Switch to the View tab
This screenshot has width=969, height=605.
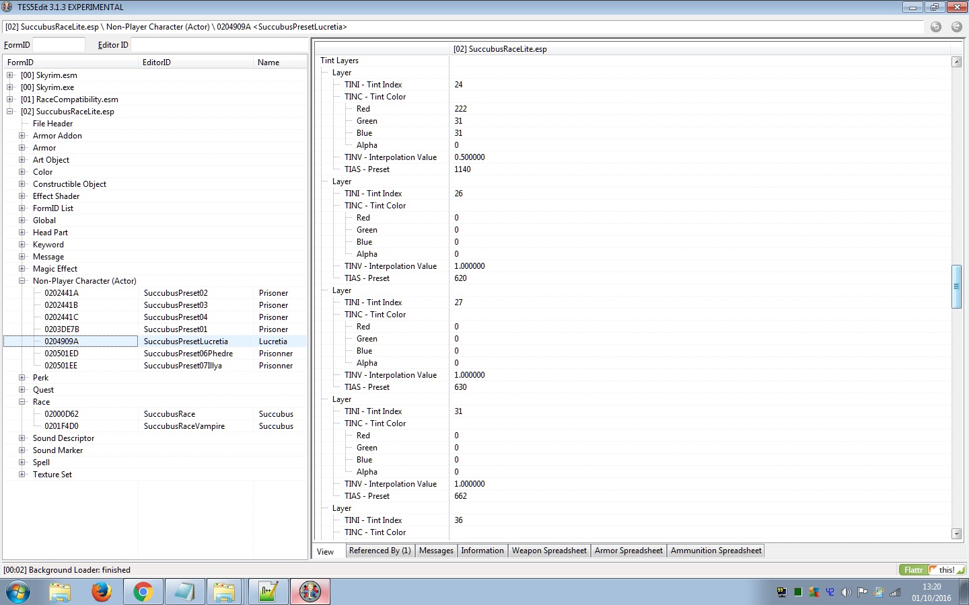326,552
